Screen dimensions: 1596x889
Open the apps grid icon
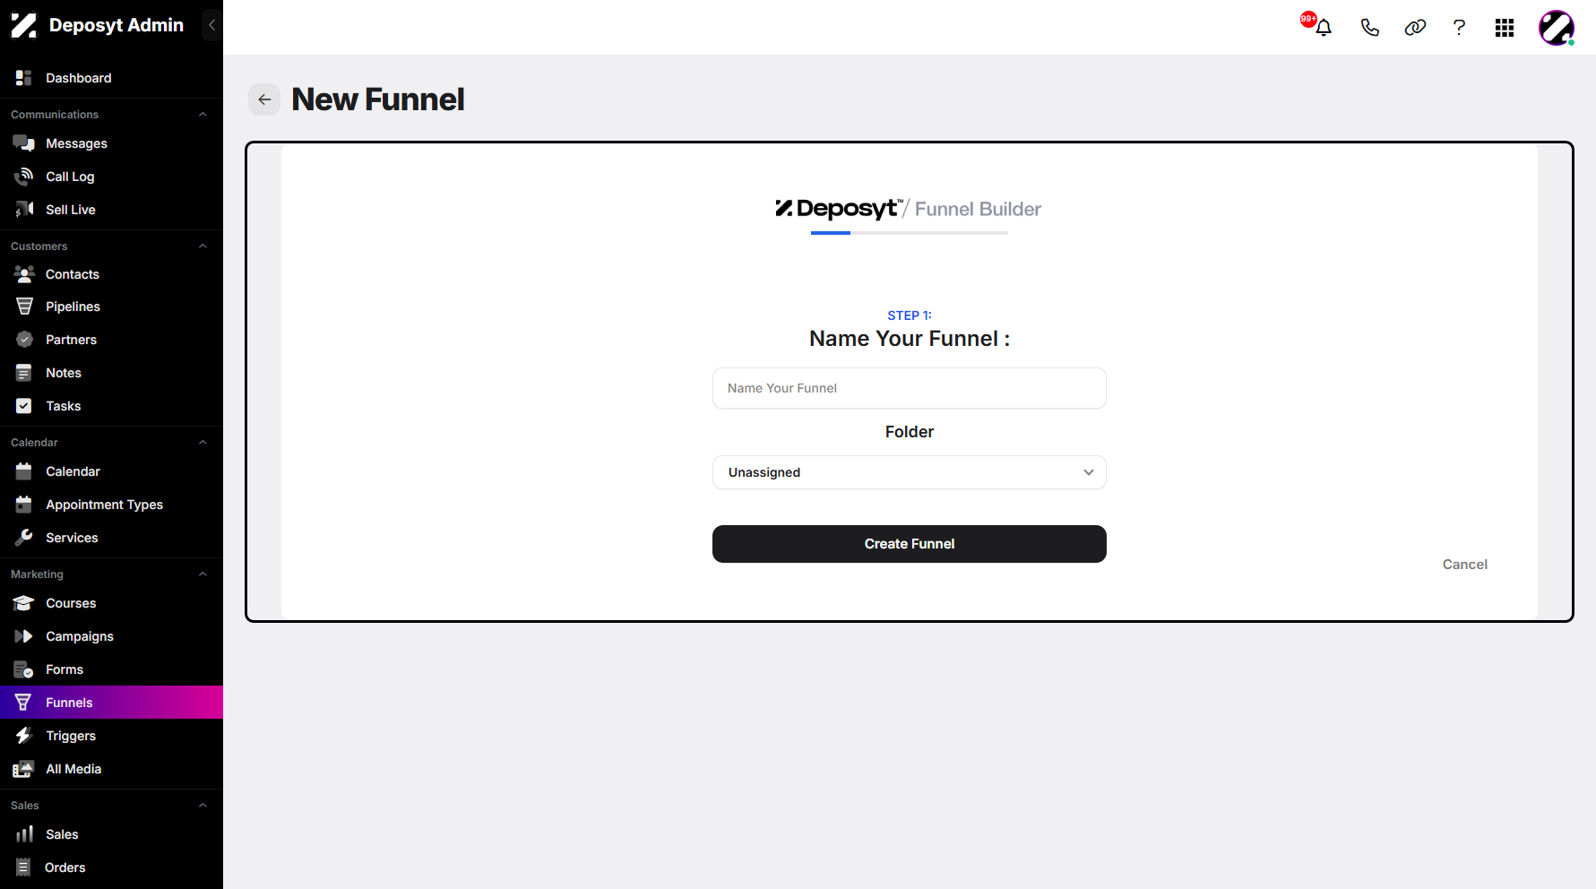point(1505,28)
